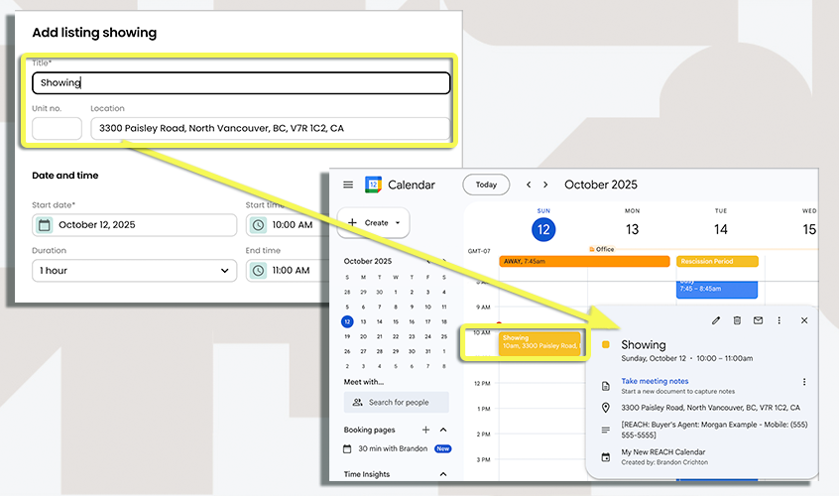Collapse the Time Insights section
Screen dimensions: 839x496
pyautogui.click(x=442, y=475)
